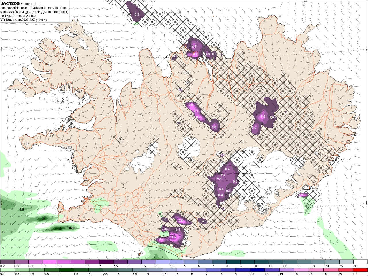Pick the darkest purple swatch after 2 on upper scale
Screen dimensions: 368x276
pos(106,262)
